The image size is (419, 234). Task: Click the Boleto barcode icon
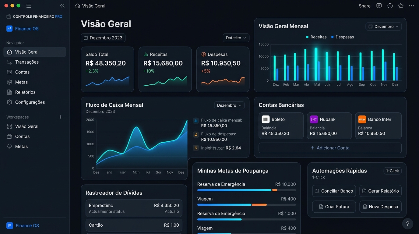point(266,119)
